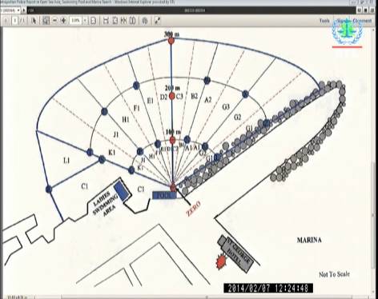
Task: Click the fit-page icon beside the zoom dropdown
Action: [93, 21]
